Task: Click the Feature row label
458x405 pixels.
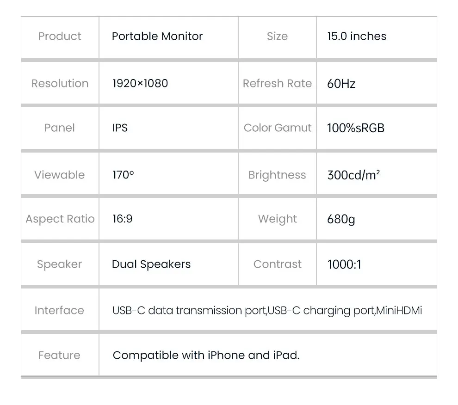Action: 59,356
